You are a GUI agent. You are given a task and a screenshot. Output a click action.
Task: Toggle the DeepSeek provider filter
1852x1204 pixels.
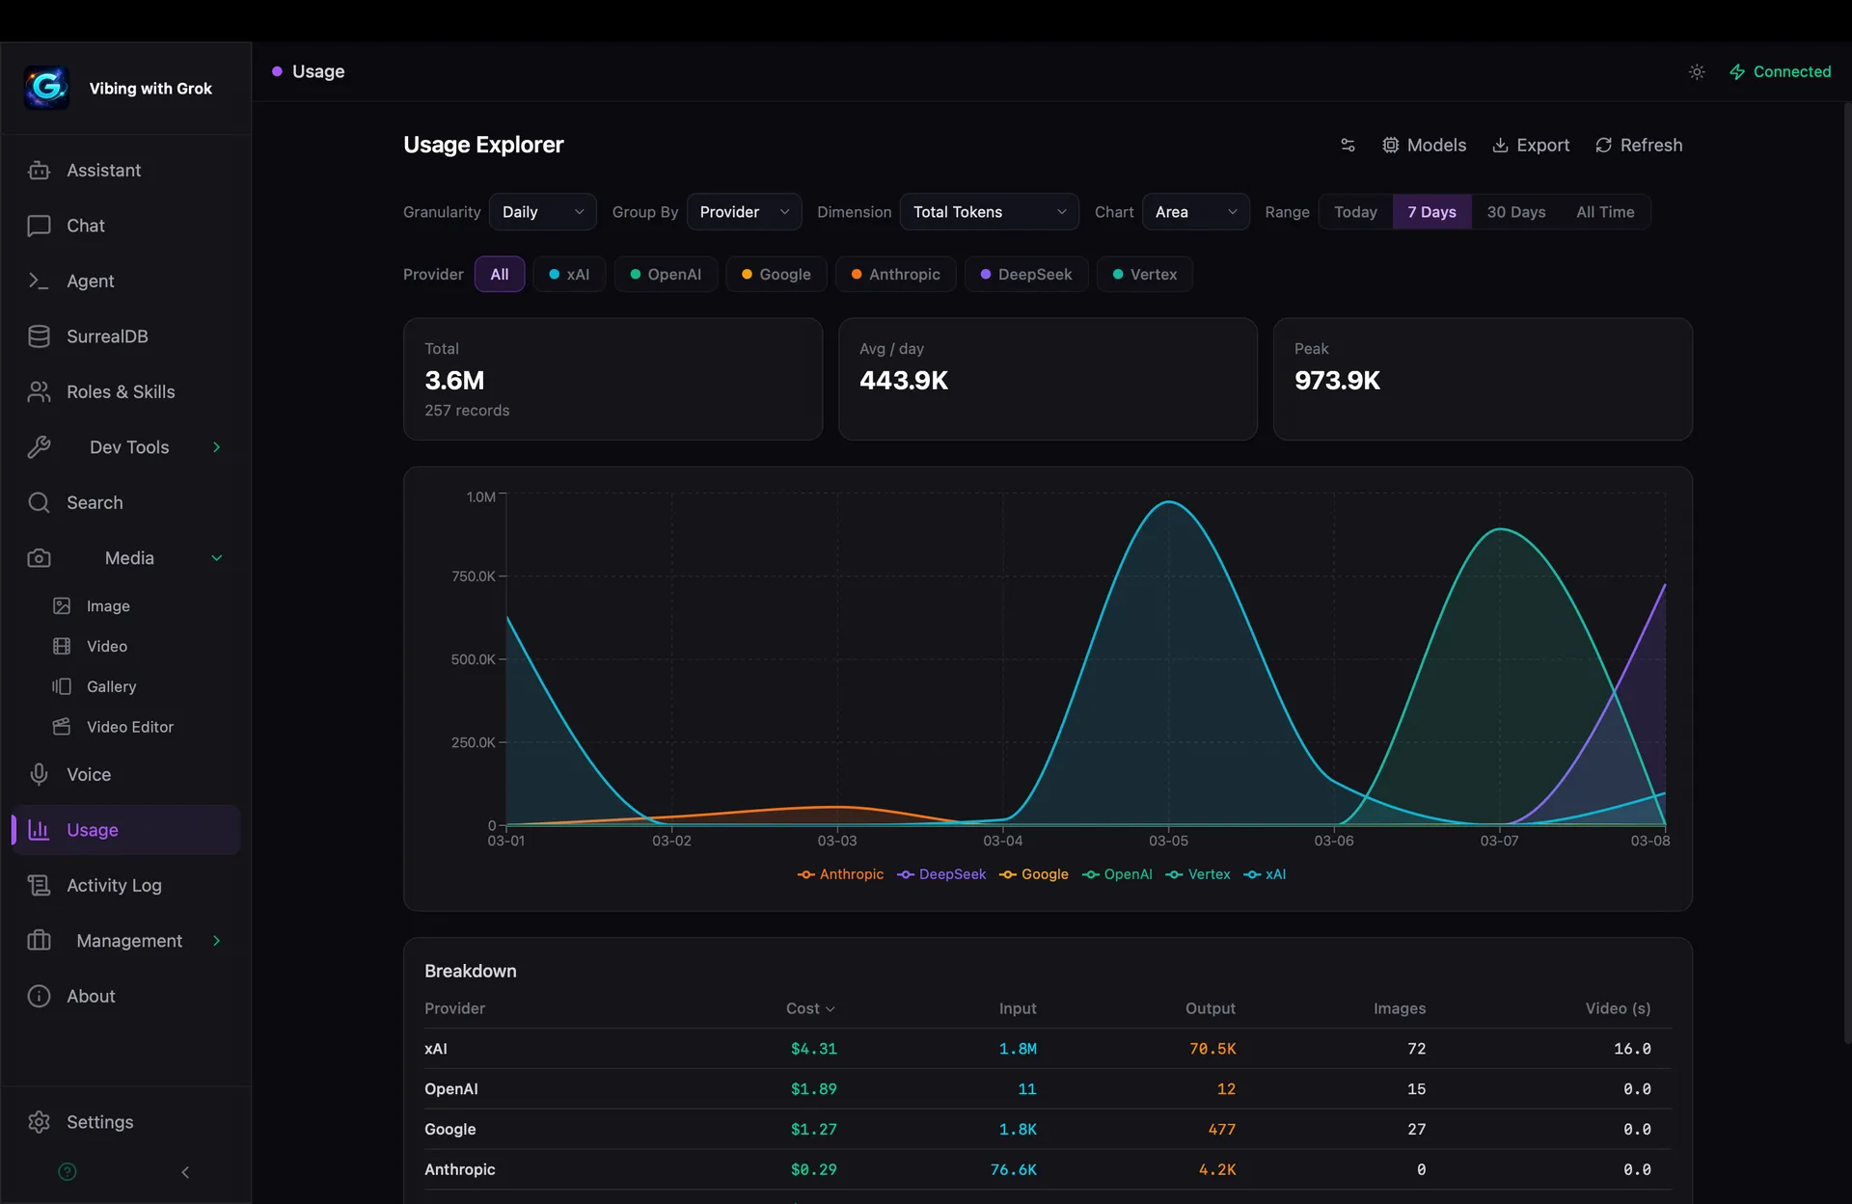1025,274
